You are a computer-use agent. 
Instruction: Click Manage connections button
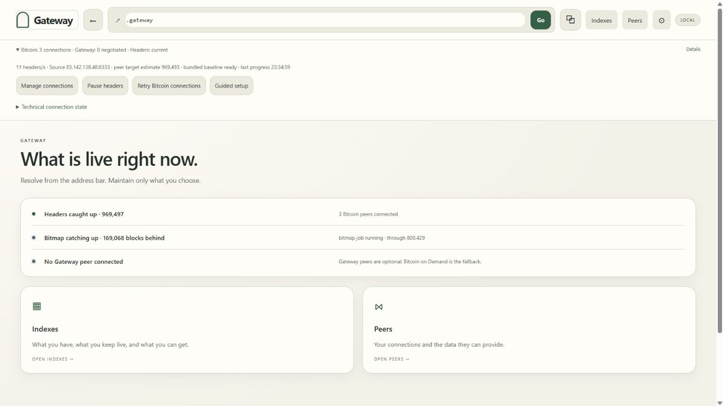47,86
